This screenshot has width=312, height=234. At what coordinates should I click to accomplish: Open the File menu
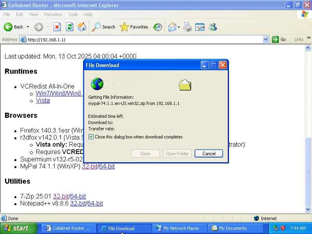[x=7, y=14]
